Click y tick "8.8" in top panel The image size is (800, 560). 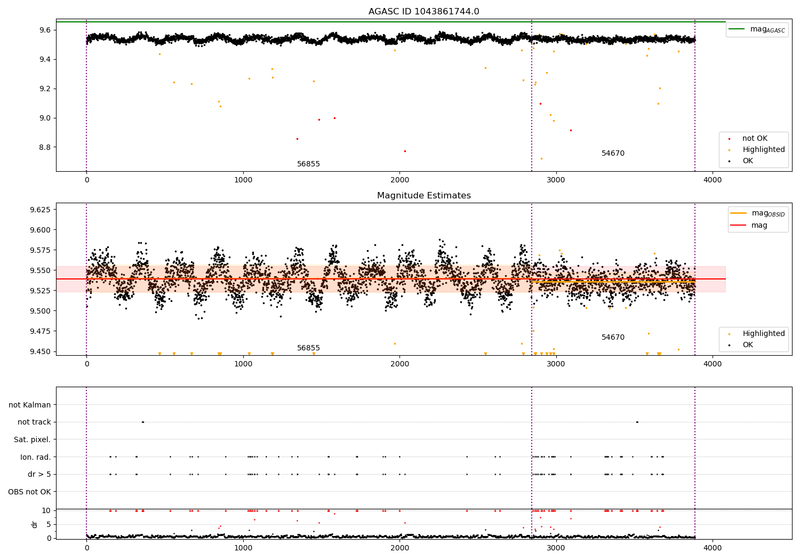44,147
